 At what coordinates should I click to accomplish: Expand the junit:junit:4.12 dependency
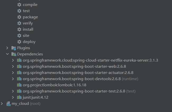pos(13,97)
